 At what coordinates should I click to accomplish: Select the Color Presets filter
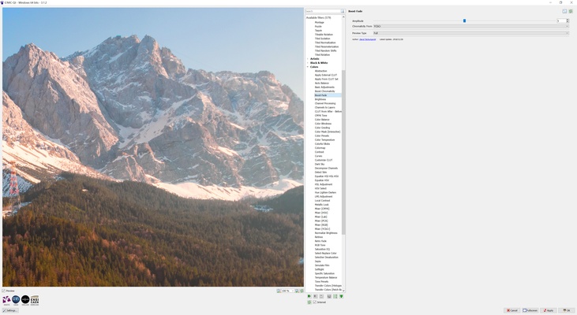click(322, 135)
